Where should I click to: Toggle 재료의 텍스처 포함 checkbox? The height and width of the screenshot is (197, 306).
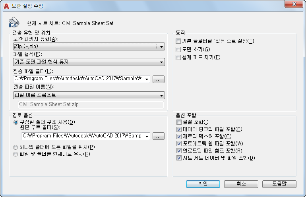179,136
